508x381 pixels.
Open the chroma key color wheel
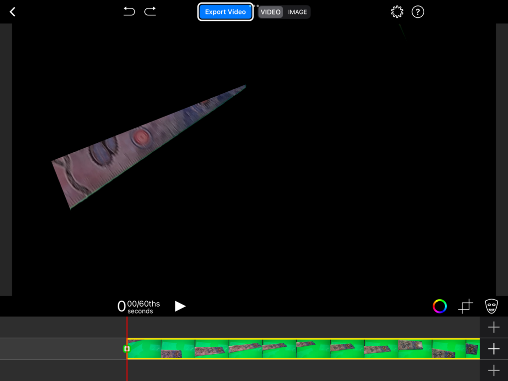[x=440, y=306]
